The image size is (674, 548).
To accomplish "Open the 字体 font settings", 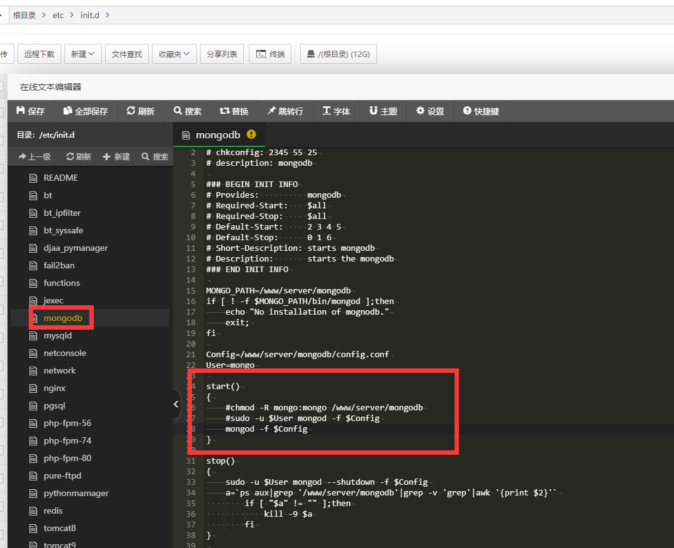I will point(336,111).
